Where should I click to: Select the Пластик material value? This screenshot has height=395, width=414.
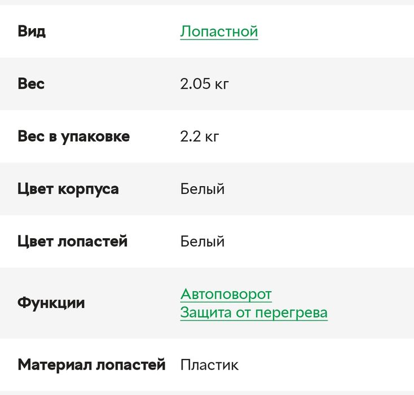tap(209, 365)
